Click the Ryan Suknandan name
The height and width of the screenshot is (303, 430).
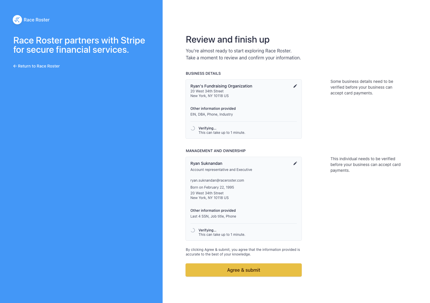206,163
